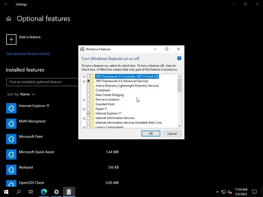This screenshot has height=197, width=263.
Task: Launch Microsoft Edge from taskbar
Action: click(x=44, y=192)
